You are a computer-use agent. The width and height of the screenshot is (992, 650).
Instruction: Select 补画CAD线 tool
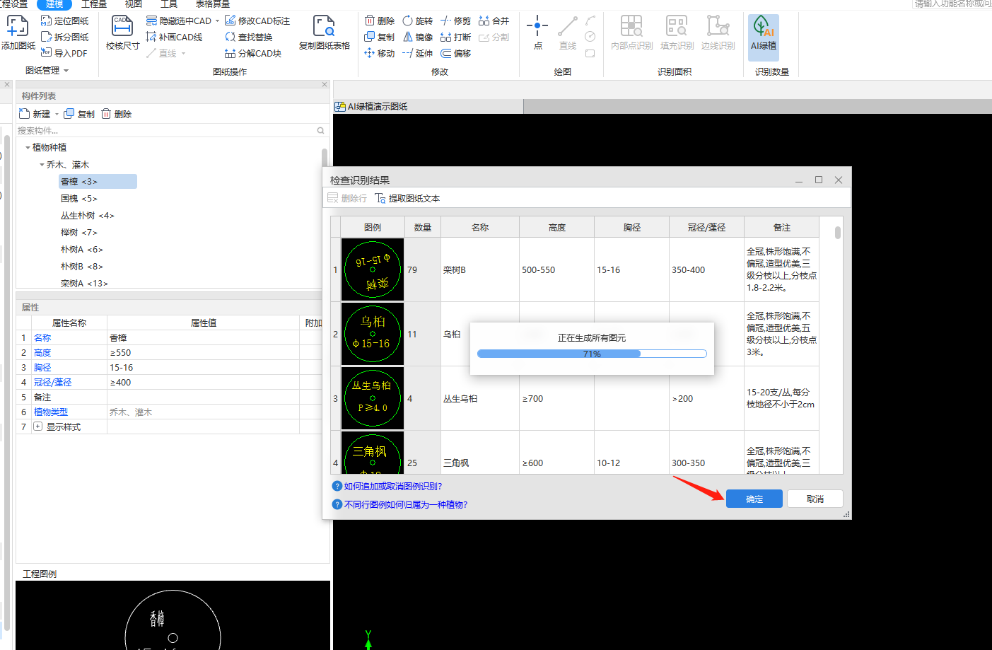[174, 37]
